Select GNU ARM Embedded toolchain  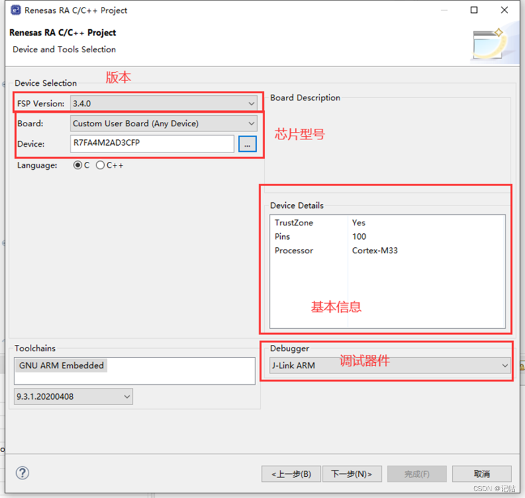pyautogui.click(x=61, y=365)
